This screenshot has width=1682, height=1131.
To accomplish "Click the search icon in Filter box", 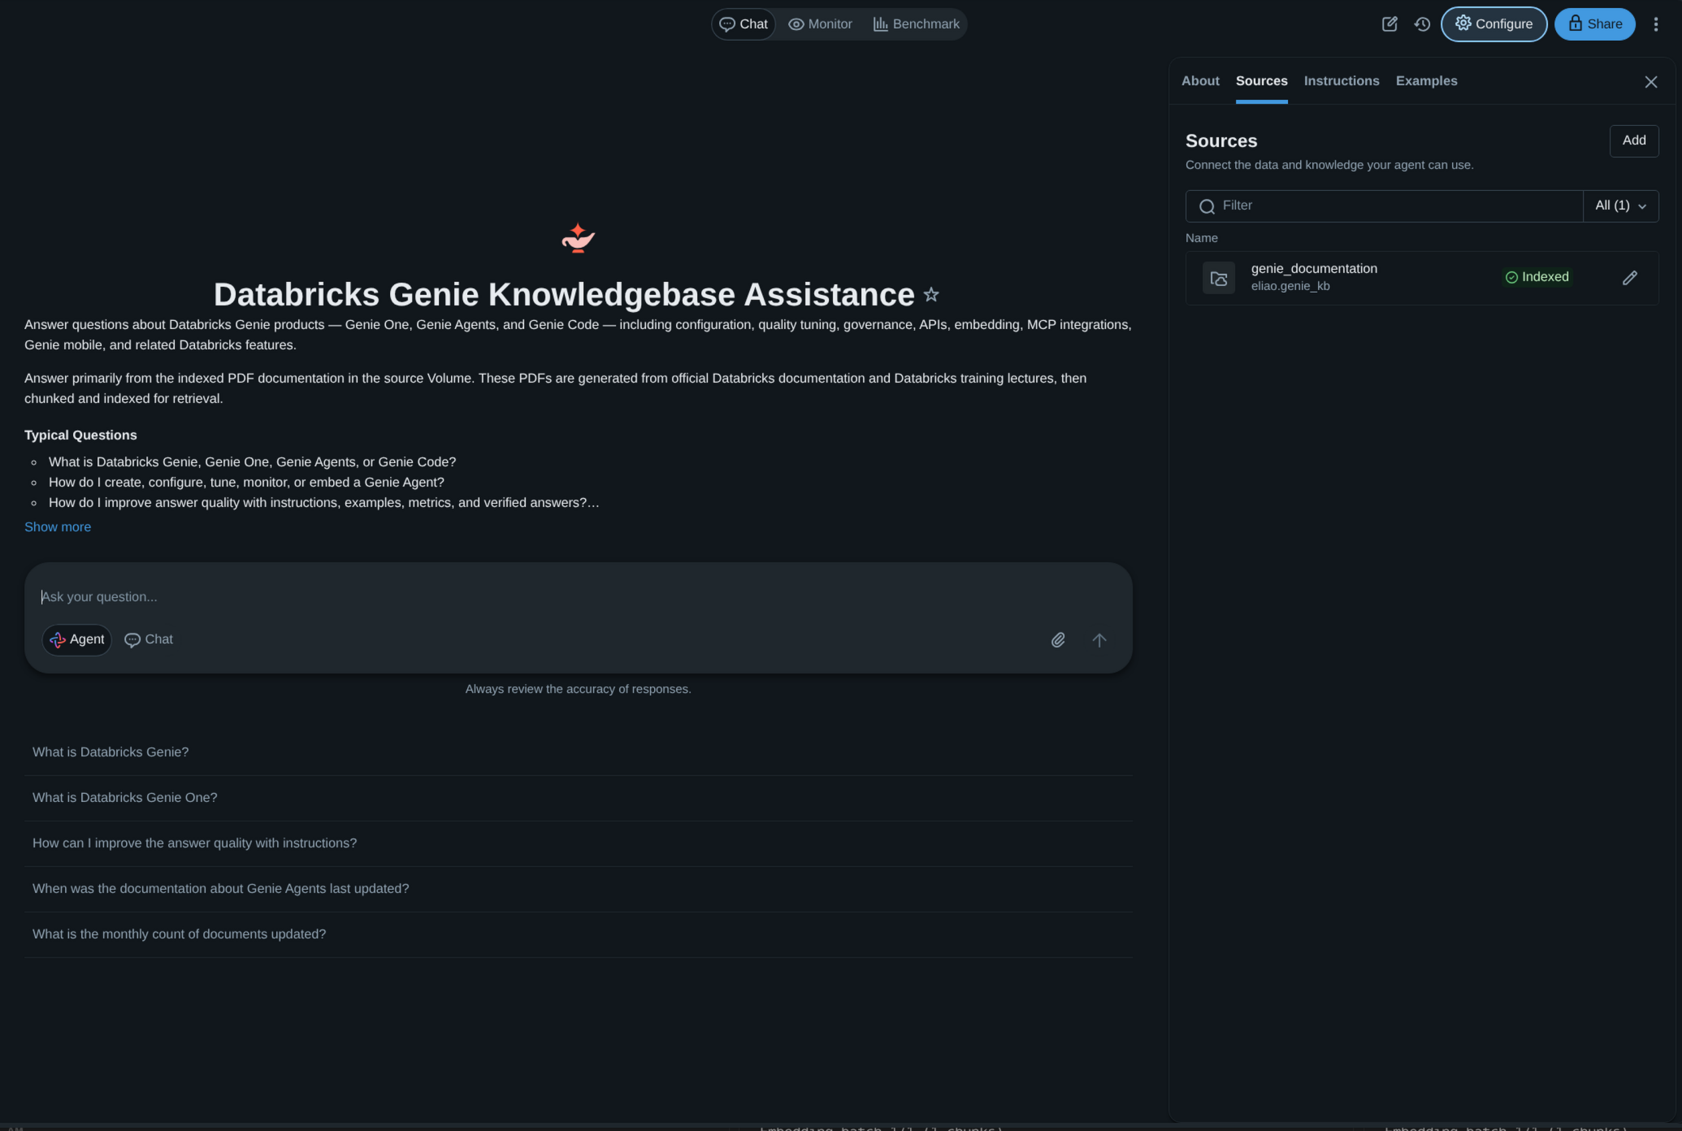I will click(1207, 206).
